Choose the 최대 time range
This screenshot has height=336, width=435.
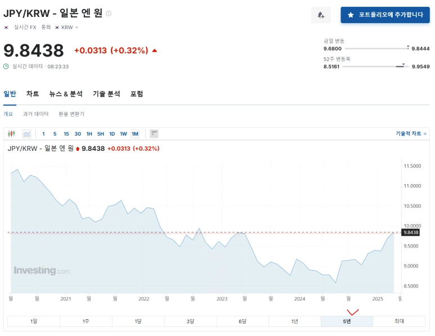click(x=399, y=321)
